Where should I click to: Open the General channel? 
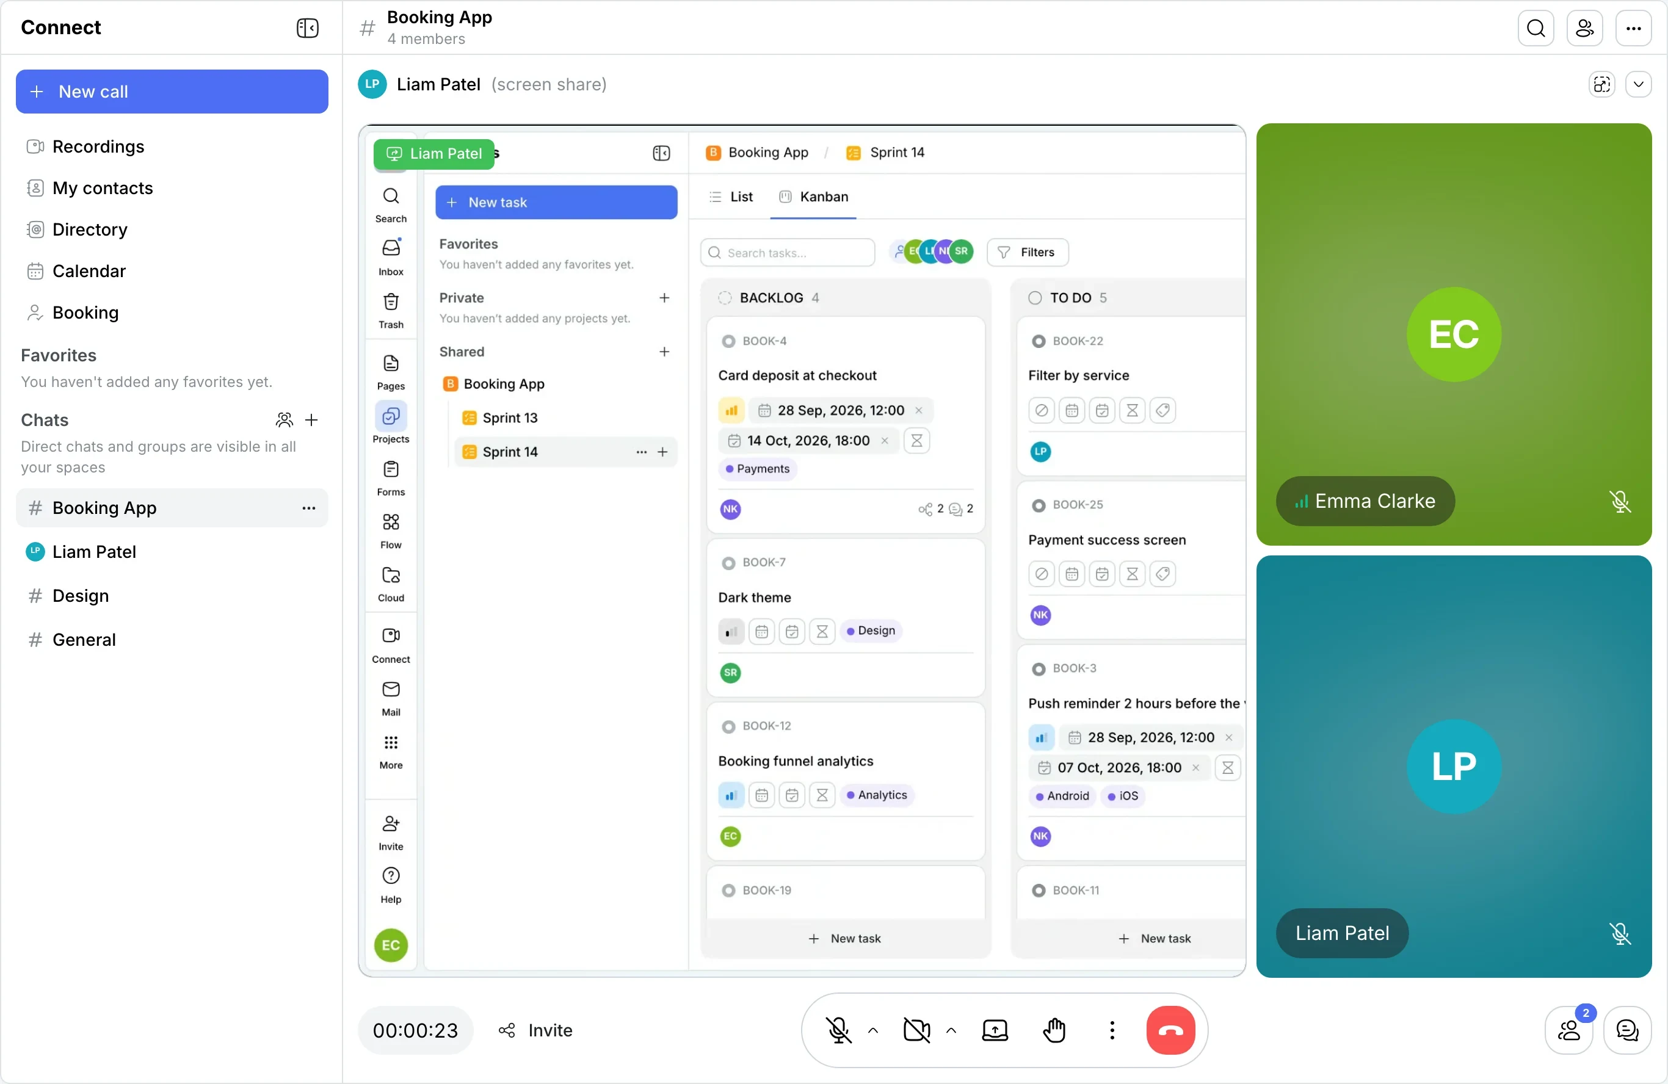click(172, 640)
